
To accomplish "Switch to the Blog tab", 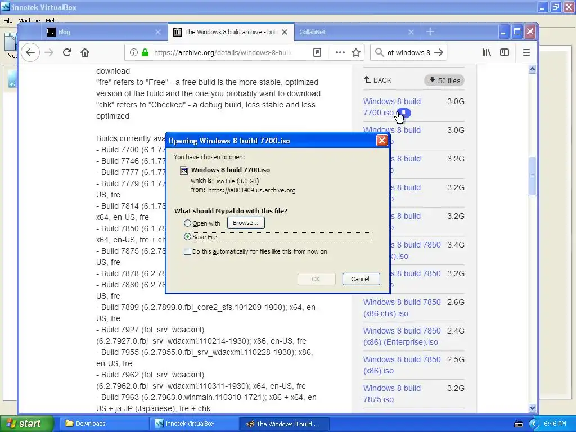I will tap(103, 32).
